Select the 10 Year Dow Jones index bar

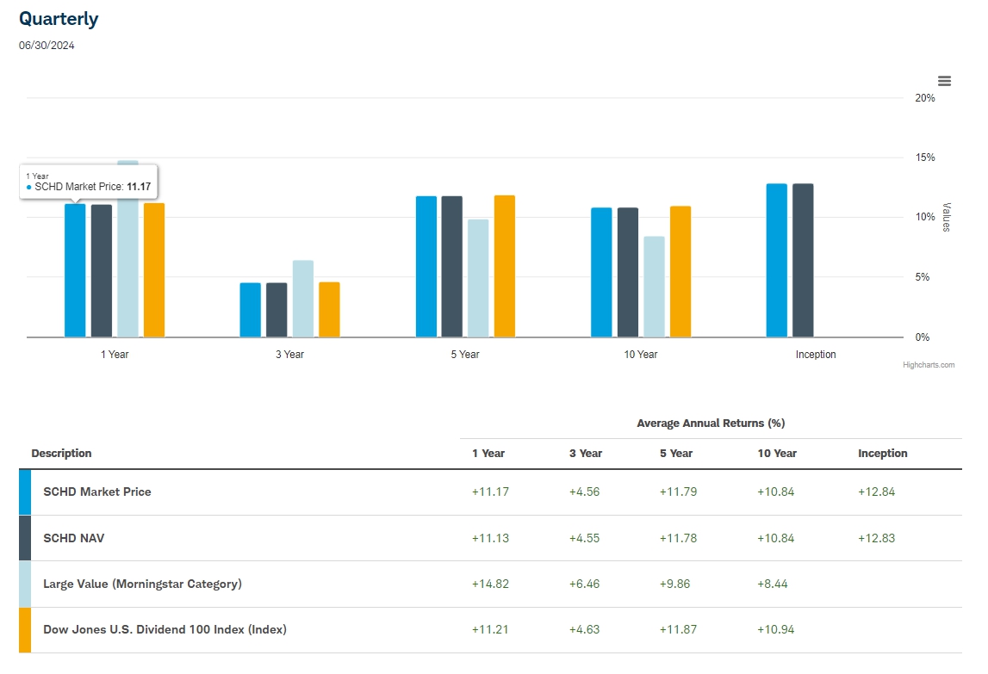coord(680,271)
